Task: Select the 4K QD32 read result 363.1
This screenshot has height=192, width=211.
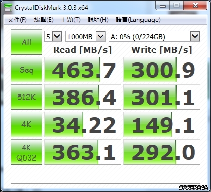Action: [83, 152]
